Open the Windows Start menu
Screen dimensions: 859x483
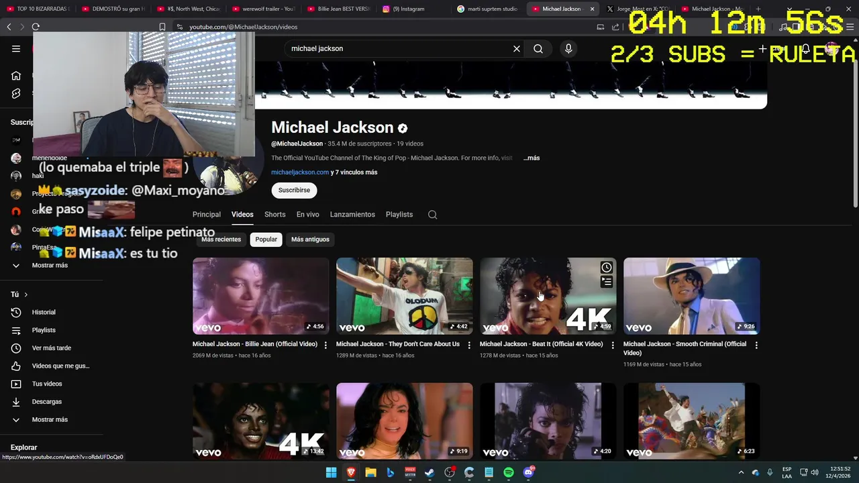pyautogui.click(x=331, y=472)
